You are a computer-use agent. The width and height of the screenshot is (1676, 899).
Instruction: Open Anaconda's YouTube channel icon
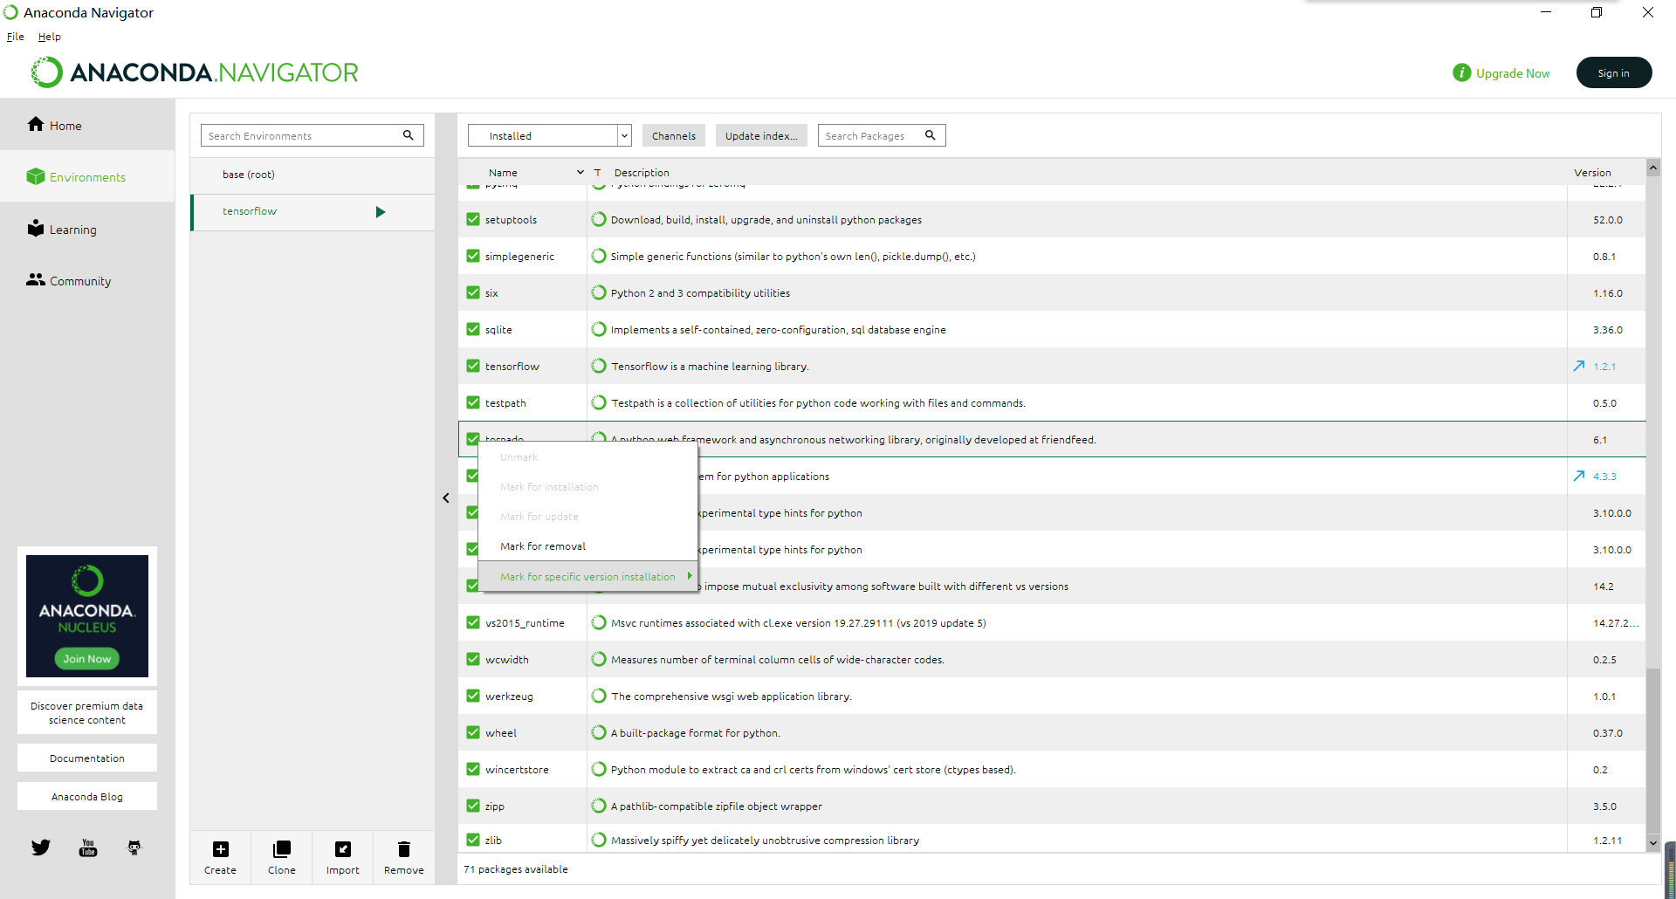tap(88, 848)
